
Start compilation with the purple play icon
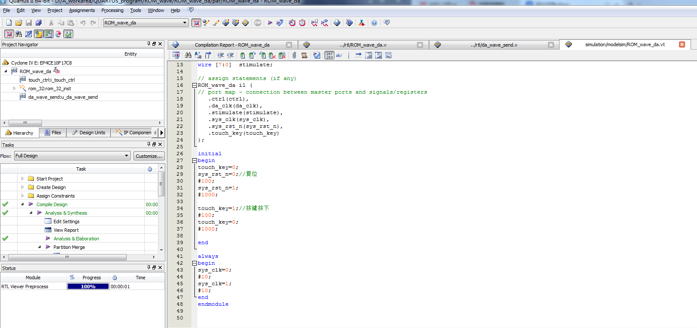[270, 23]
